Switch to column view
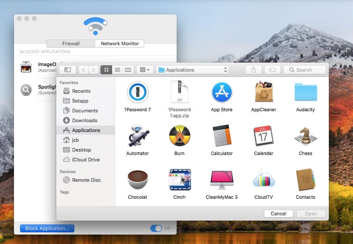Image resolution: width=353 pixels, height=244 pixels. (x=128, y=70)
